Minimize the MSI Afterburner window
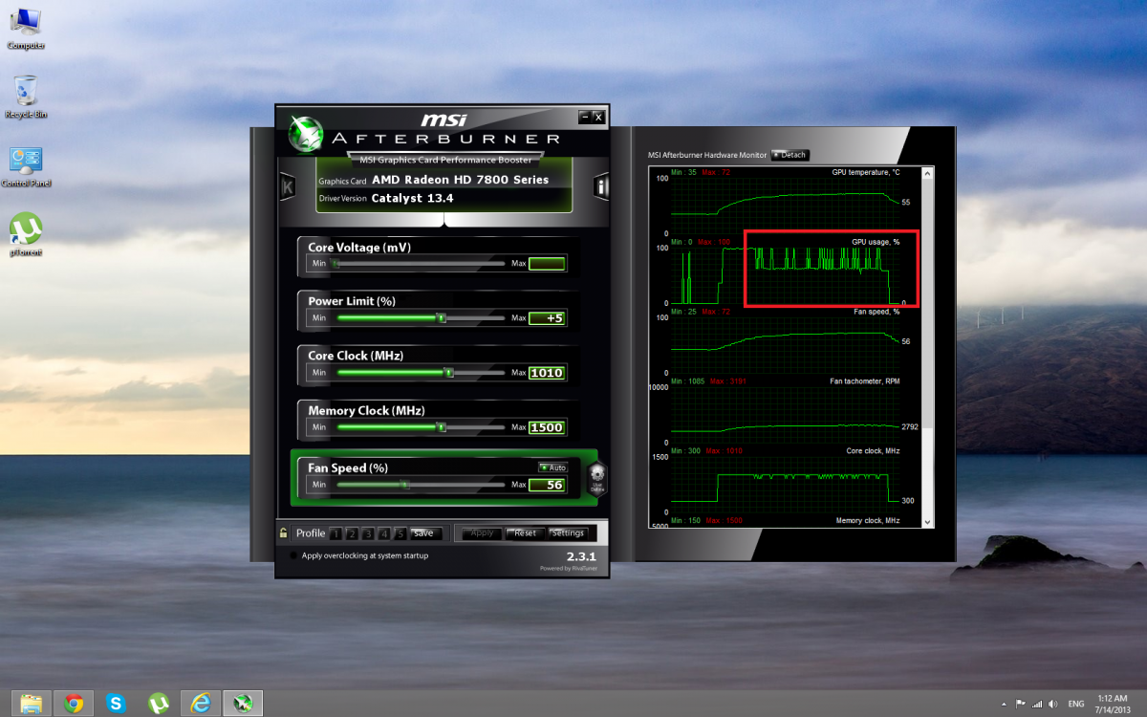The width and height of the screenshot is (1147, 717). coord(584,118)
